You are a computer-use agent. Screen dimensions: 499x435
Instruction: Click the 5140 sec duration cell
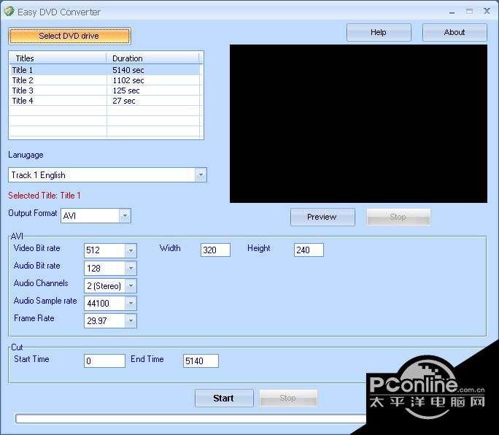click(128, 70)
